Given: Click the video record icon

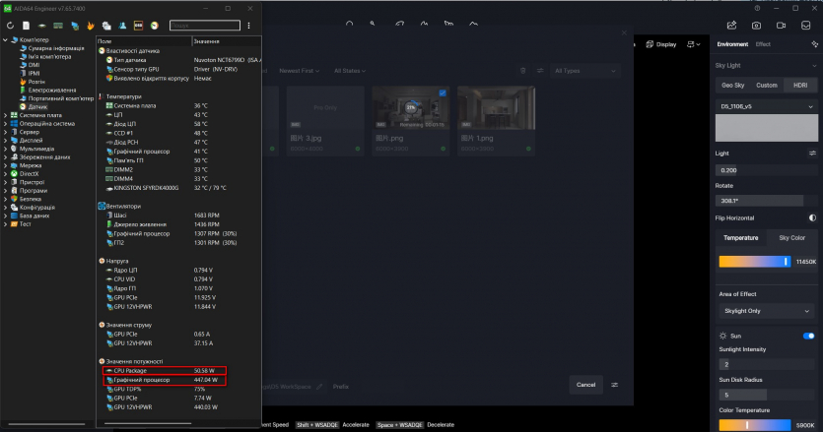Looking at the screenshot, I should [x=781, y=25].
